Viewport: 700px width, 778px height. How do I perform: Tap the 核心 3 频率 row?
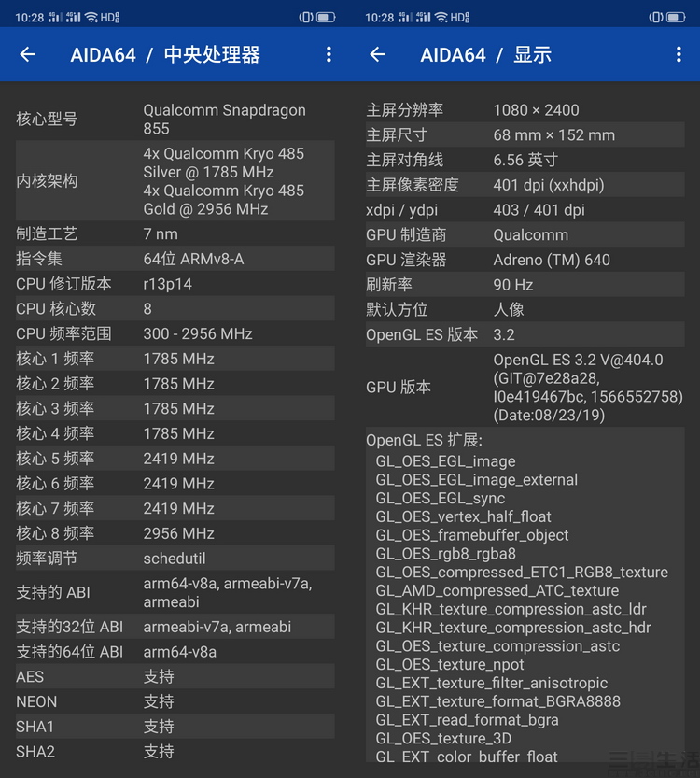tap(175, 408)
